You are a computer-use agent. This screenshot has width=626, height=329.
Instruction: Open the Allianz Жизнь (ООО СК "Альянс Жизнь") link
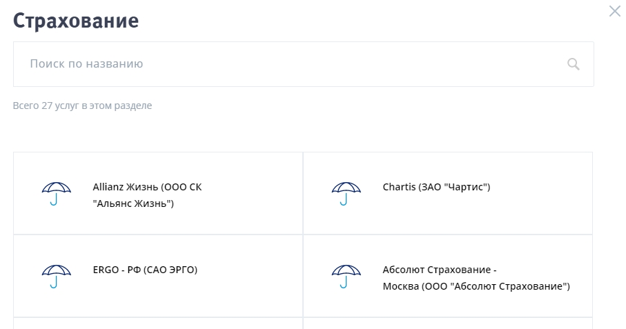[147, 195]
